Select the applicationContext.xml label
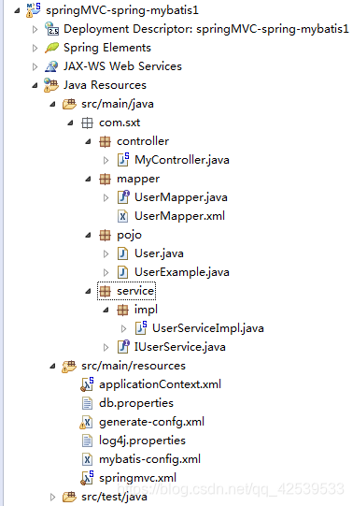 point(160,384)
